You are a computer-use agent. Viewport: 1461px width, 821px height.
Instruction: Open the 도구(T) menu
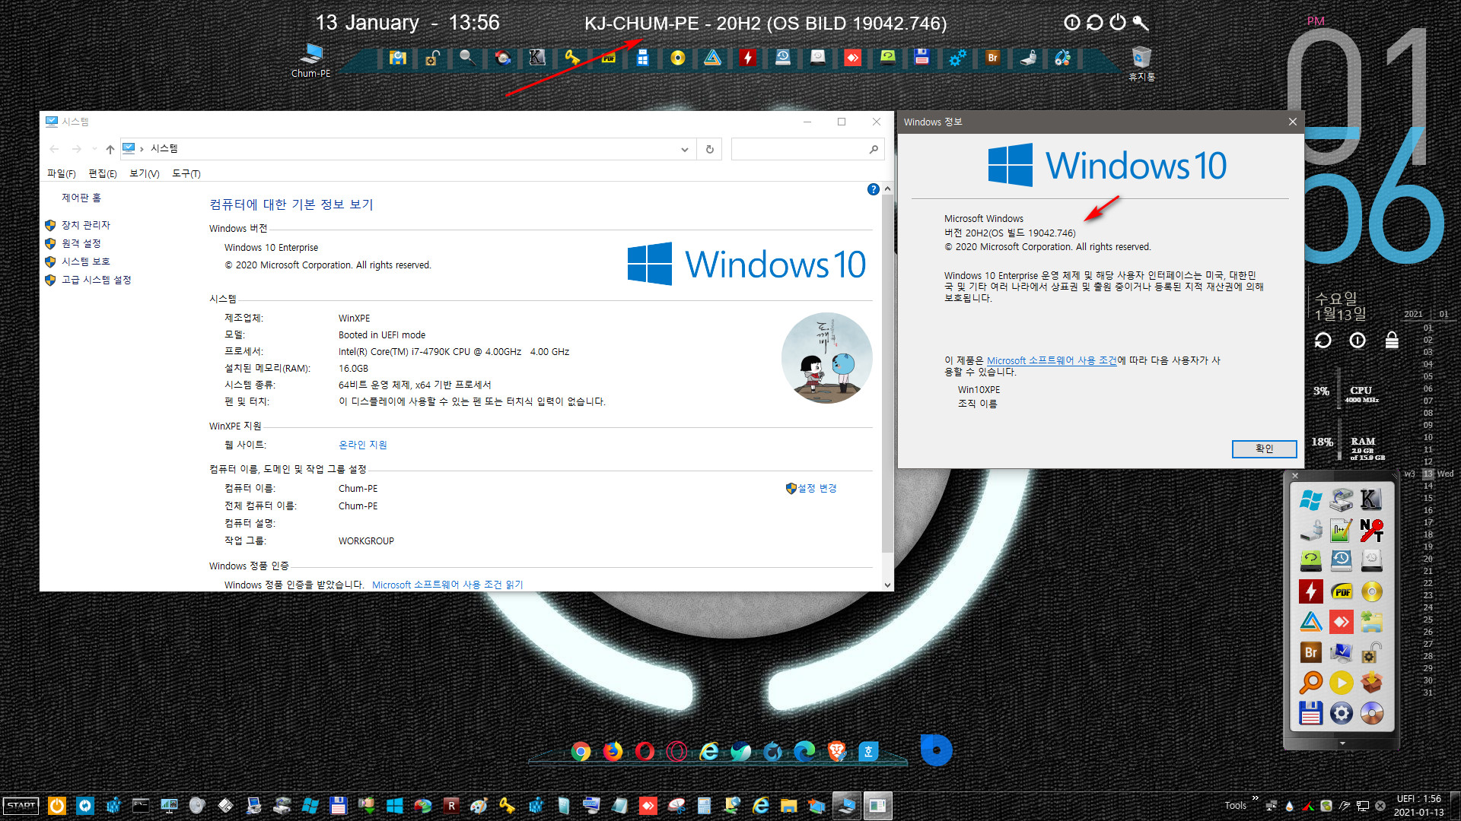click(186, 173)
